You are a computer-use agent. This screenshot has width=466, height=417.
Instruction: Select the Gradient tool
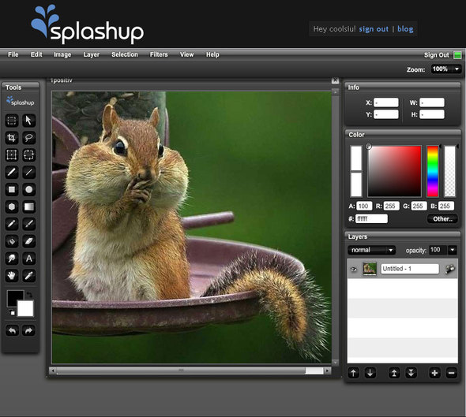pos(28,207)
